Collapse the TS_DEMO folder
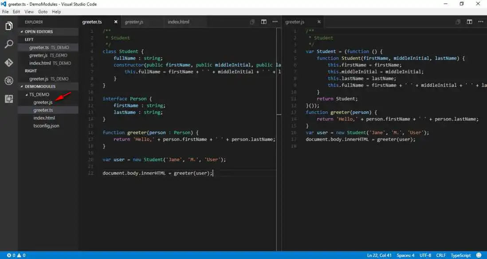 (39, 94)
